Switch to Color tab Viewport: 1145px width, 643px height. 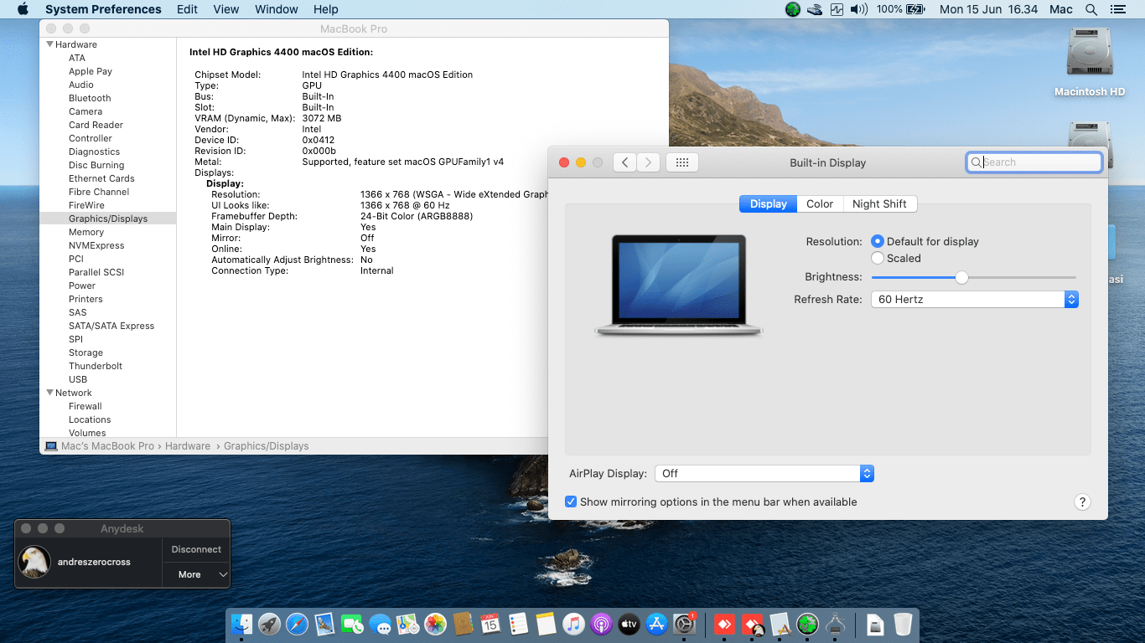coord(820,203)
